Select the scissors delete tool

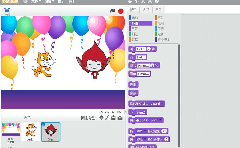(136, 1)
